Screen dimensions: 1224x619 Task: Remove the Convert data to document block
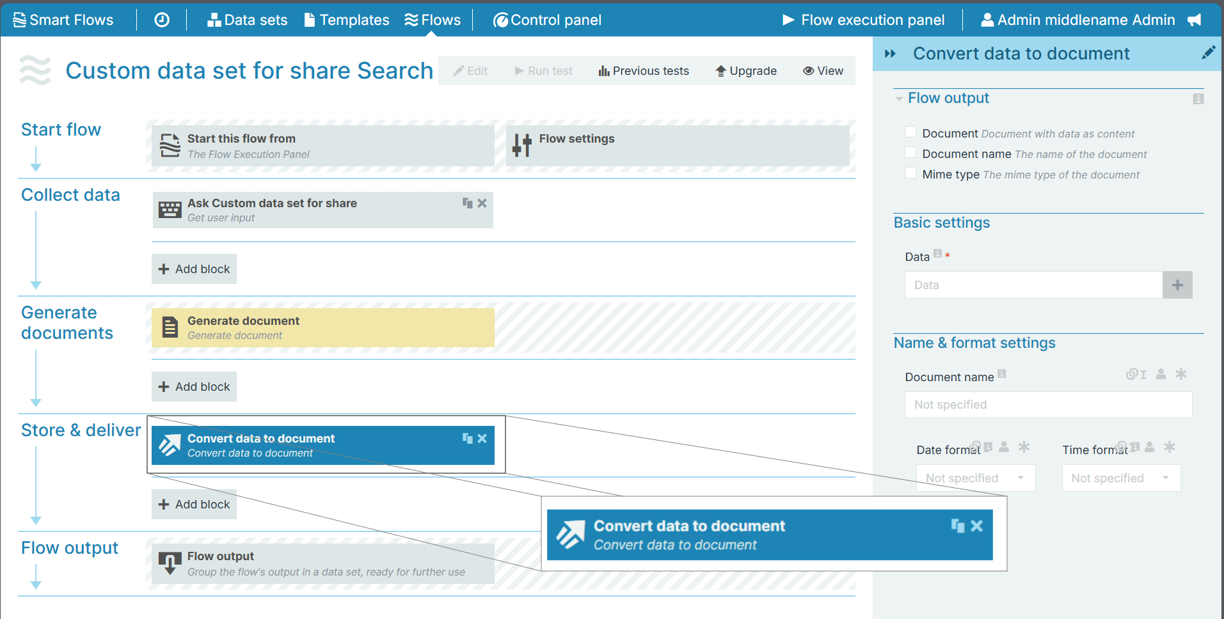click(x=482, y=438)
